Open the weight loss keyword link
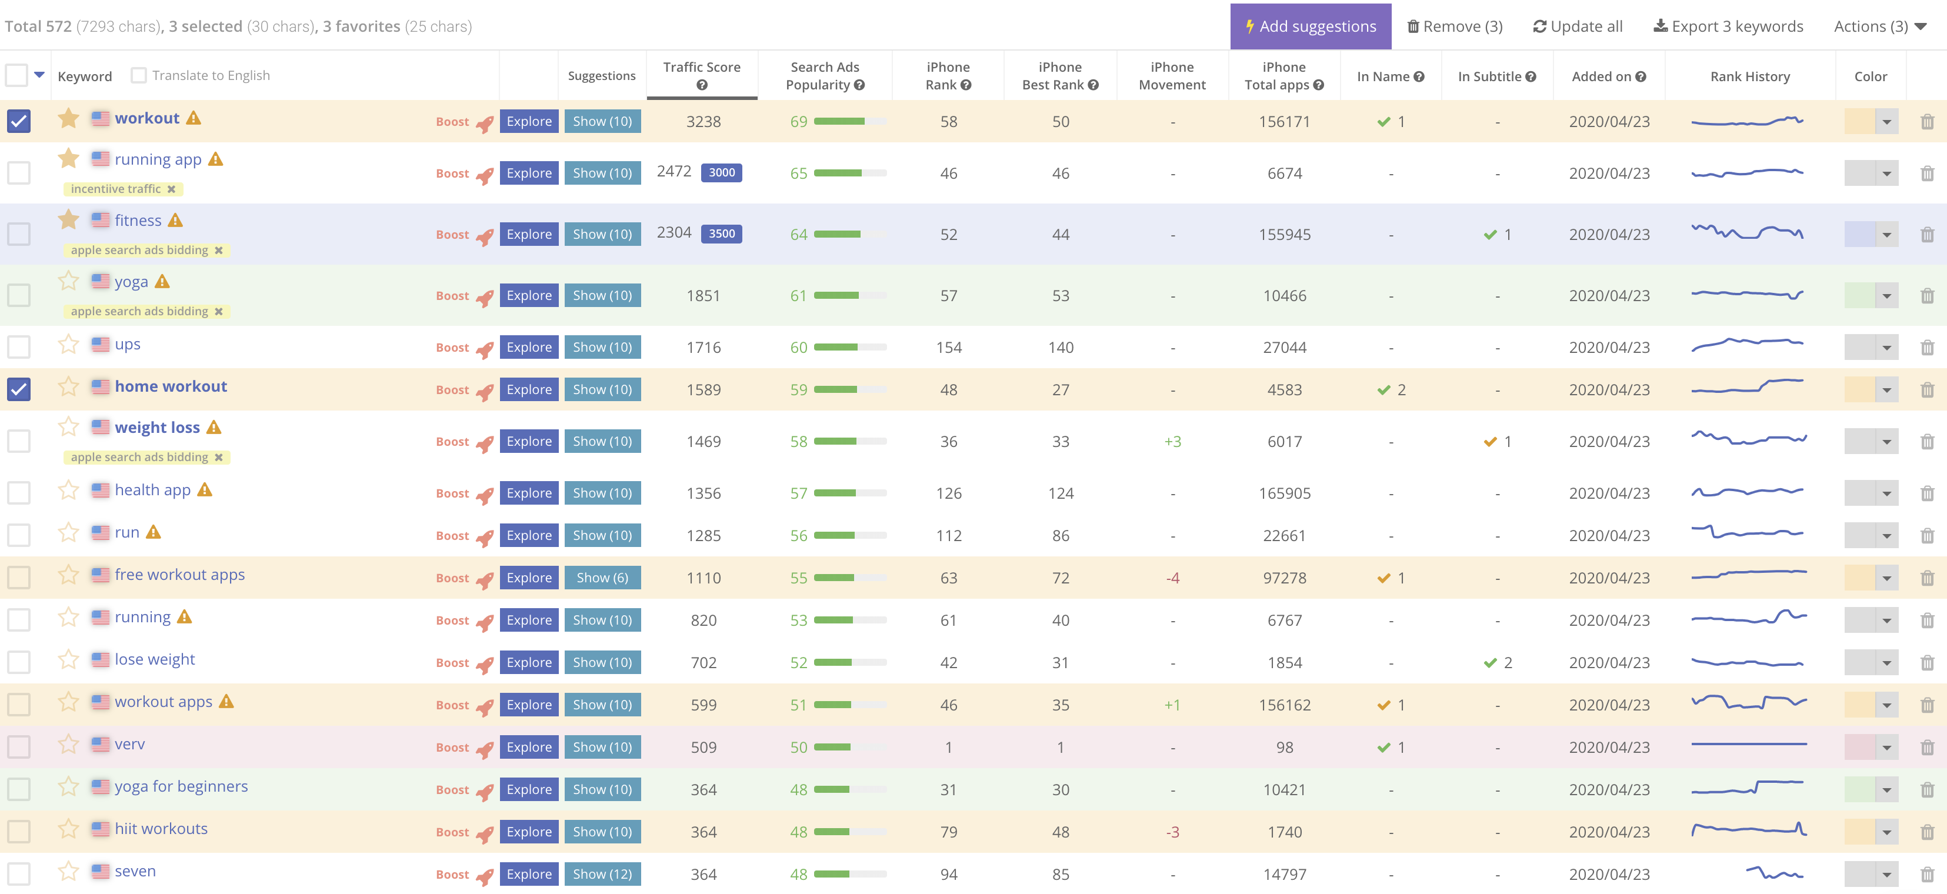Image resolution: width=1947 pixels, height=894 pixels. [157, 428]
